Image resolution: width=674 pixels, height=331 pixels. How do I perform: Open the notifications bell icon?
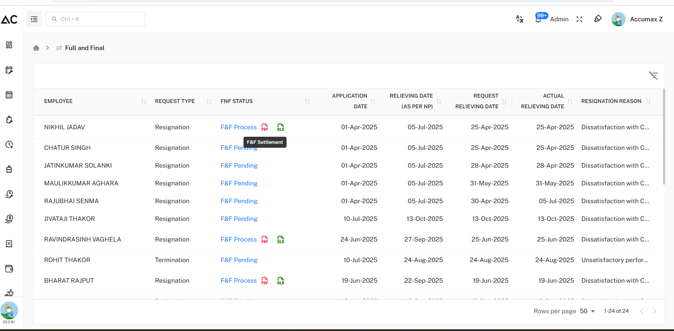pos(538,20)
